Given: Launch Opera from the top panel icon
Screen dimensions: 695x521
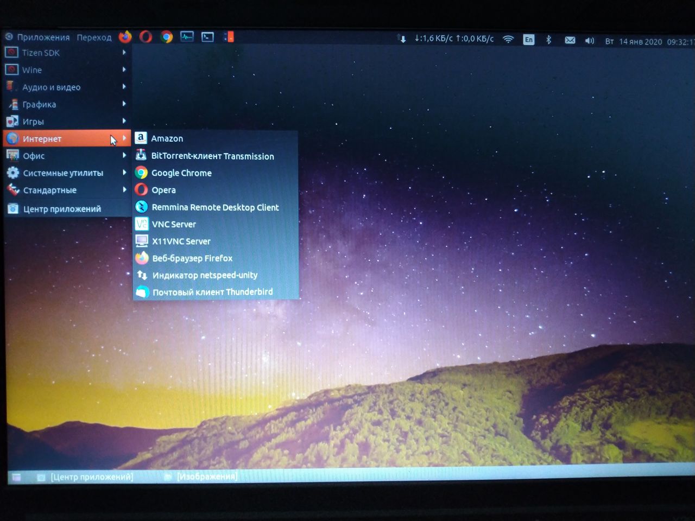Looking at the screenshot, I should [146, 36].
